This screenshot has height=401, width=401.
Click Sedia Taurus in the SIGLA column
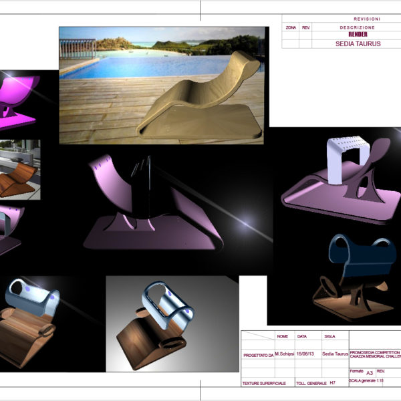coord(335,354)
